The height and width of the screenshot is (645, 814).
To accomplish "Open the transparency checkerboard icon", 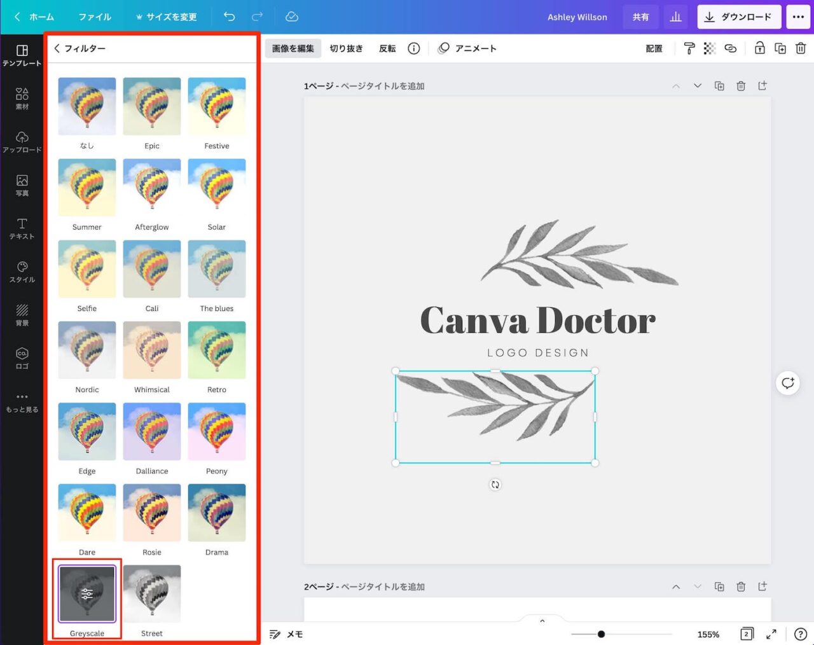I will (x=710, y=48).
